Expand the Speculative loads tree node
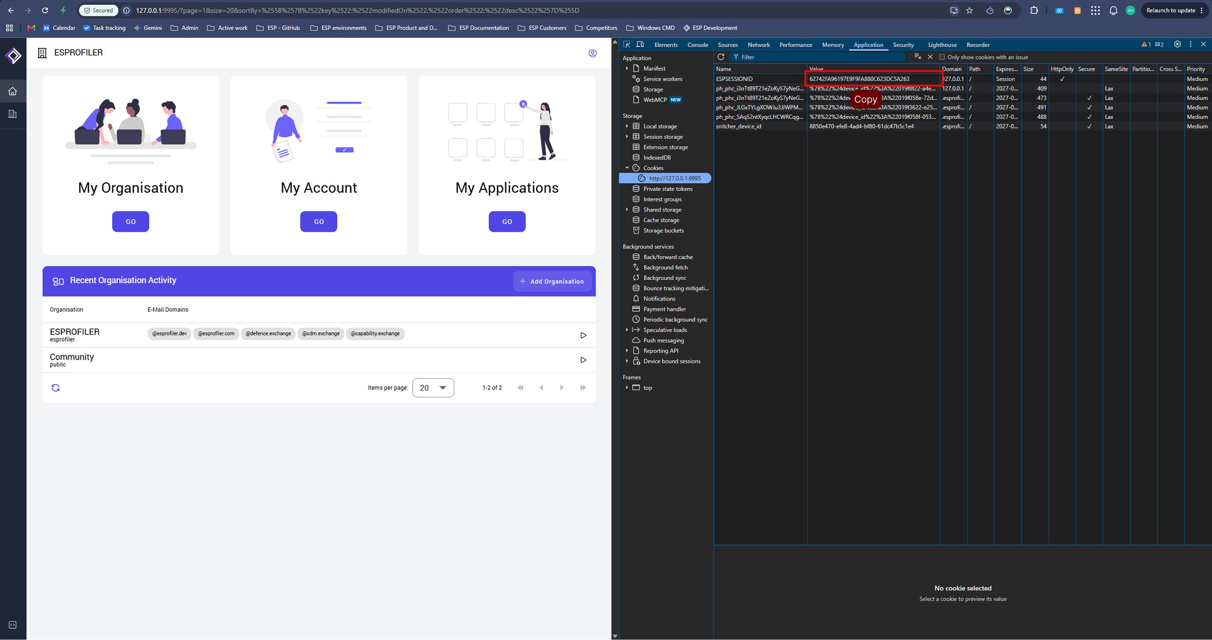The image size is (1212, 640). pyautogui.click(x=627, y=330)
